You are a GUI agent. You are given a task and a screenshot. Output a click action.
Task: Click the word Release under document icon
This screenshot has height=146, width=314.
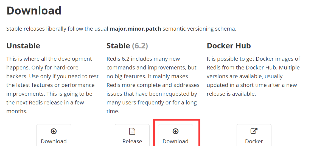click(132, 141)
